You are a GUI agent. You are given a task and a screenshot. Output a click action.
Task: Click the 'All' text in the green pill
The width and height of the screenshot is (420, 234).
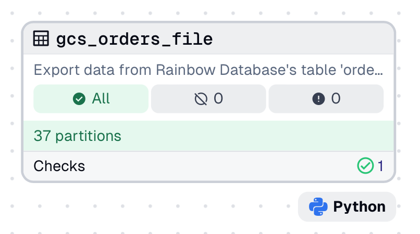click(x=101, y=99)
